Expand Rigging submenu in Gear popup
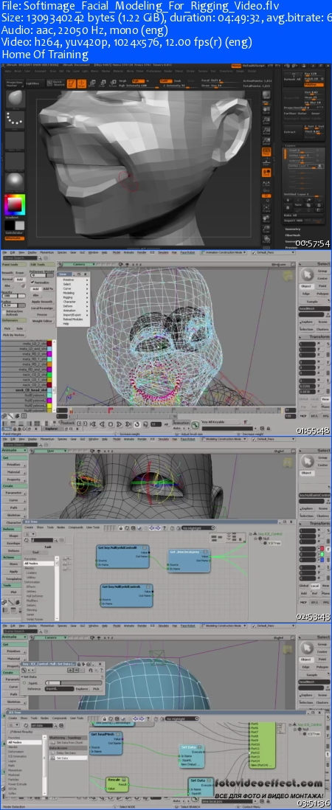 pyautogui.click(x=75, y=297)
